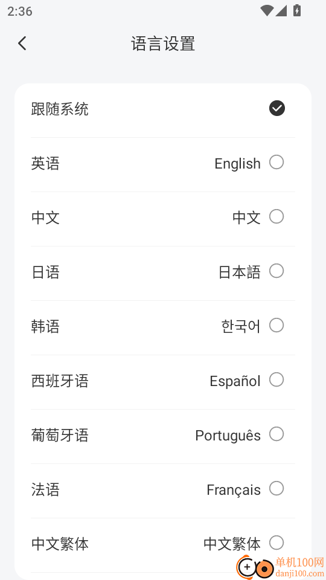Click the status bar clock time
Image resolution: width=326 pixels, height=580 pixels.
coord(20,11)
